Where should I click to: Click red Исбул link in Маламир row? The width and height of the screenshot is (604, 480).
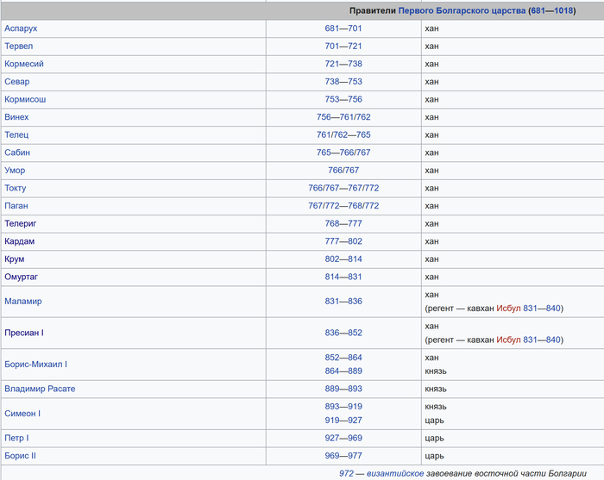508,309
